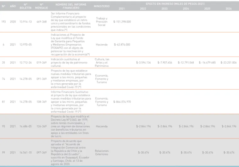Click the 'Nº MENSAJE' column header

(42, 6)
